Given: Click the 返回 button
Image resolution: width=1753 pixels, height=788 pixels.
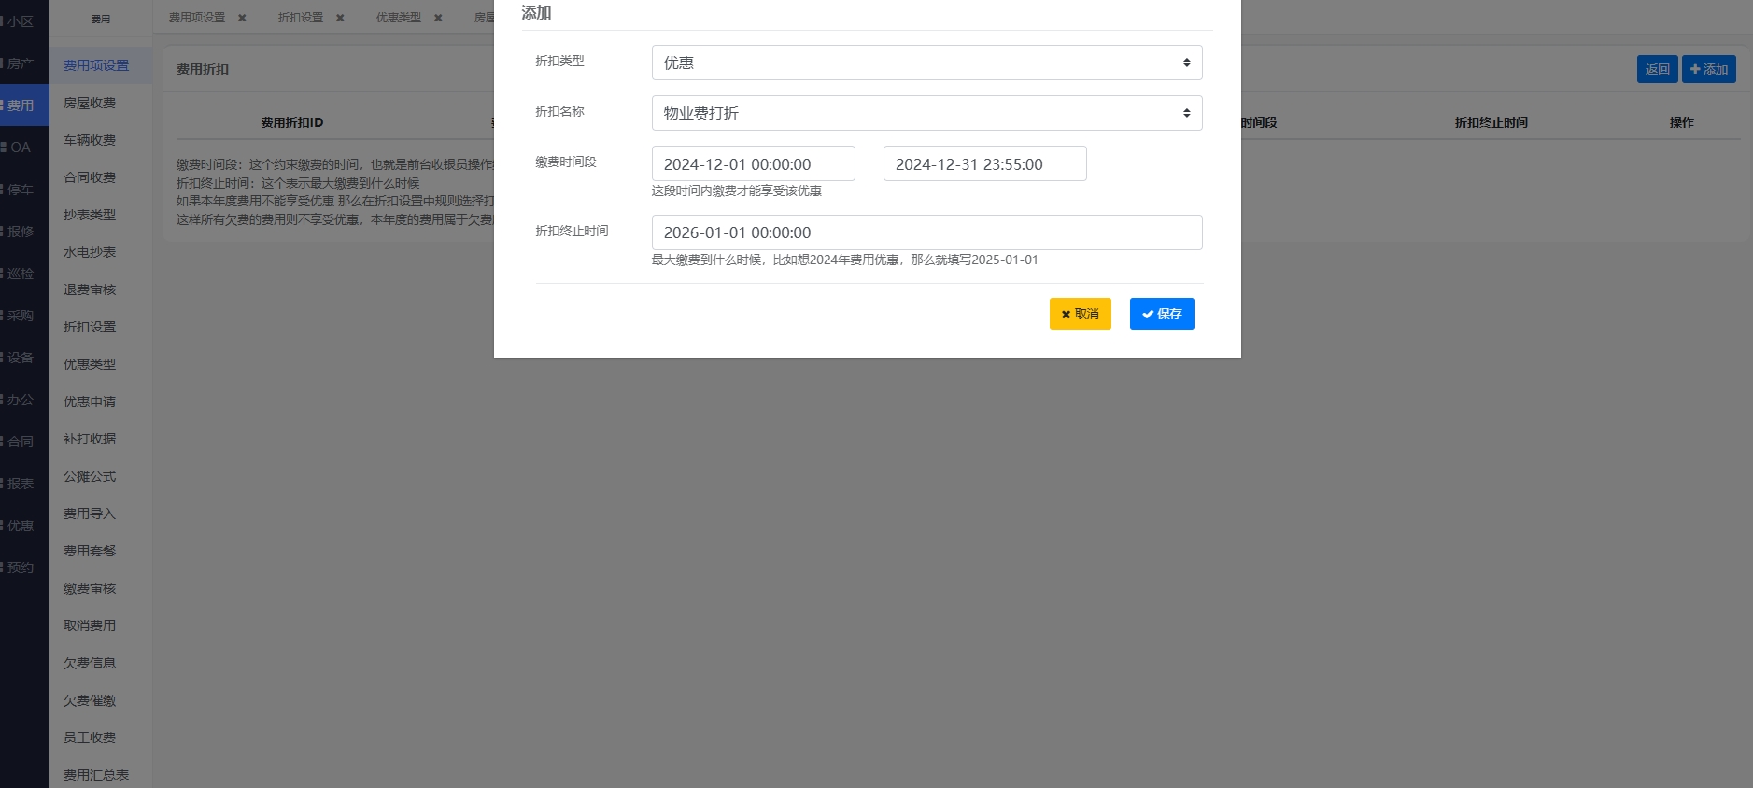Looking at the screenshot, I should 1657,69.
